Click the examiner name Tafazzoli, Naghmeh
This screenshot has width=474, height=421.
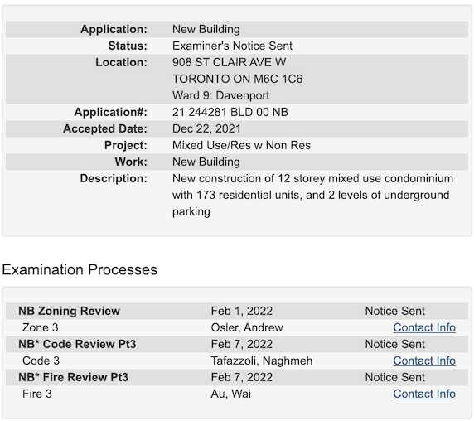[262, 361]
